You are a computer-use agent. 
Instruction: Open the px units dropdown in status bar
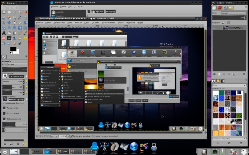pos(54,136)
